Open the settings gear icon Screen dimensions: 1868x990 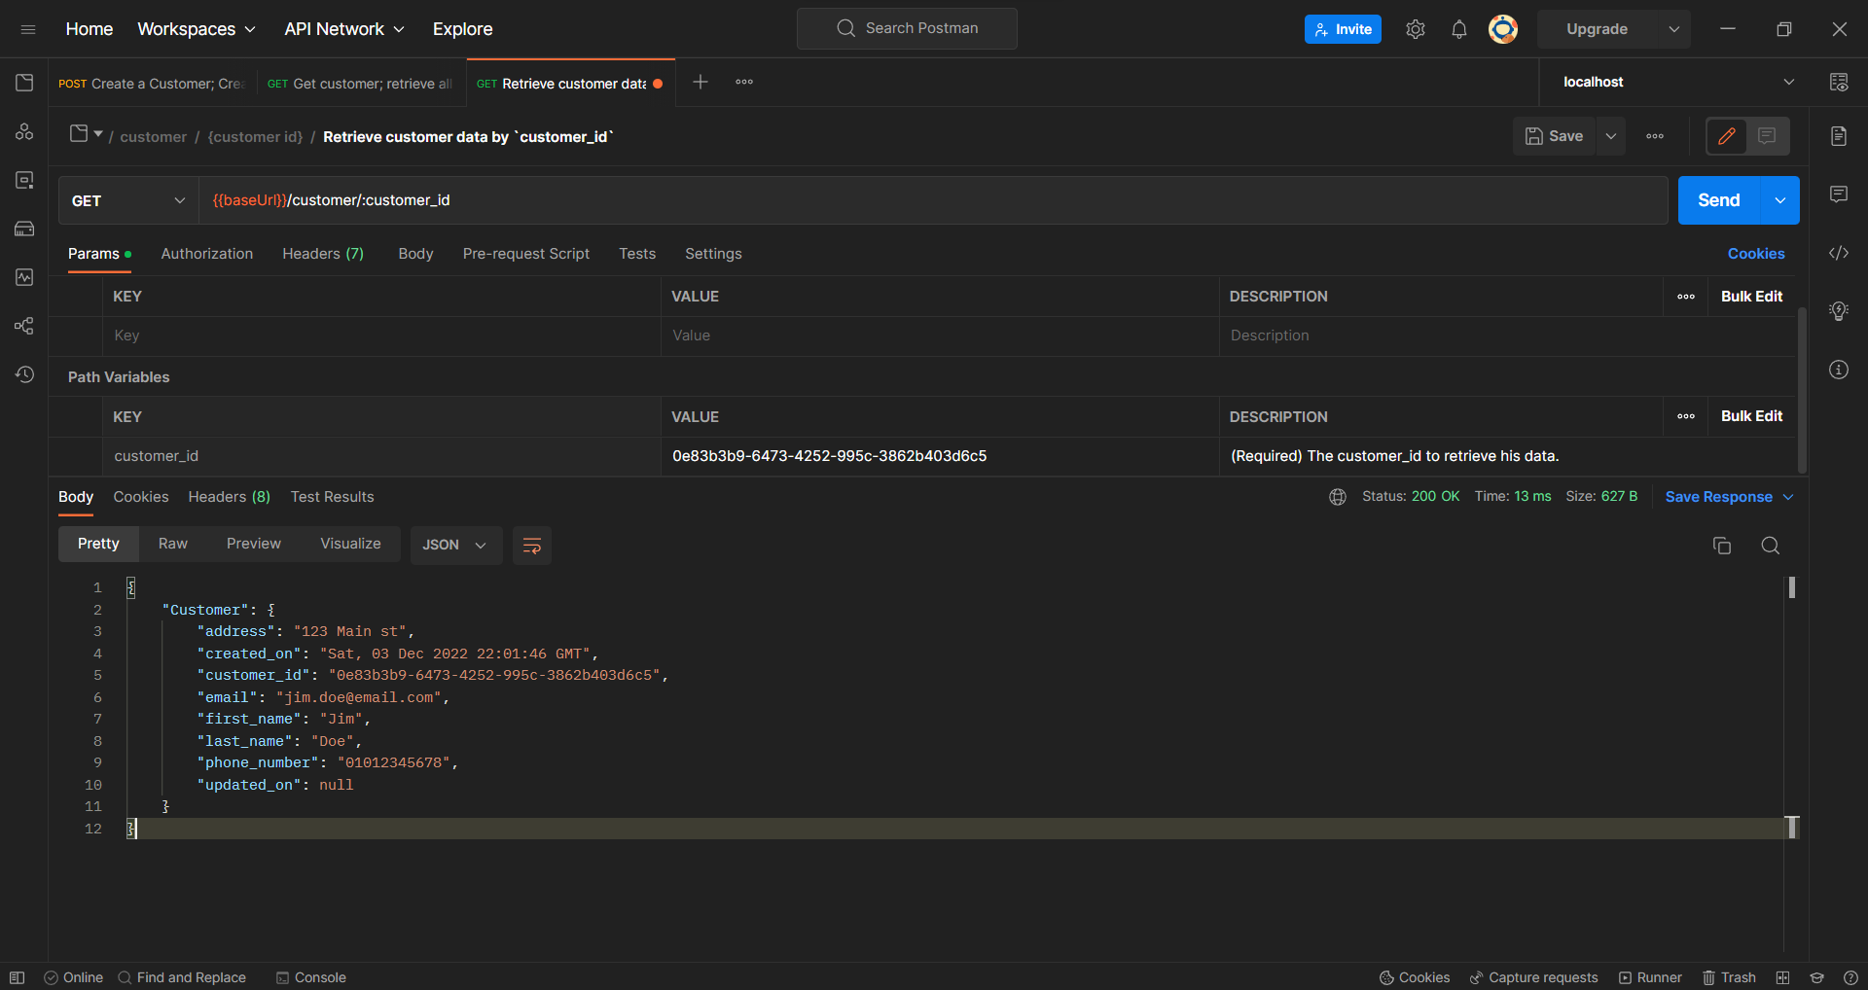coord(1416,29)
